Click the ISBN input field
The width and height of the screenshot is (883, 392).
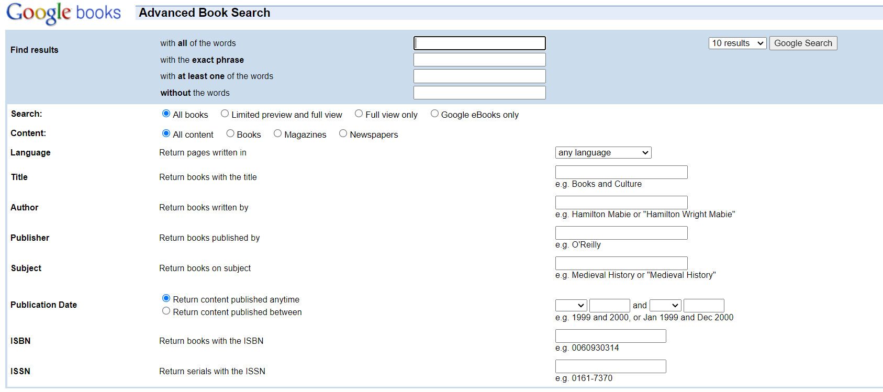[611, 336]
